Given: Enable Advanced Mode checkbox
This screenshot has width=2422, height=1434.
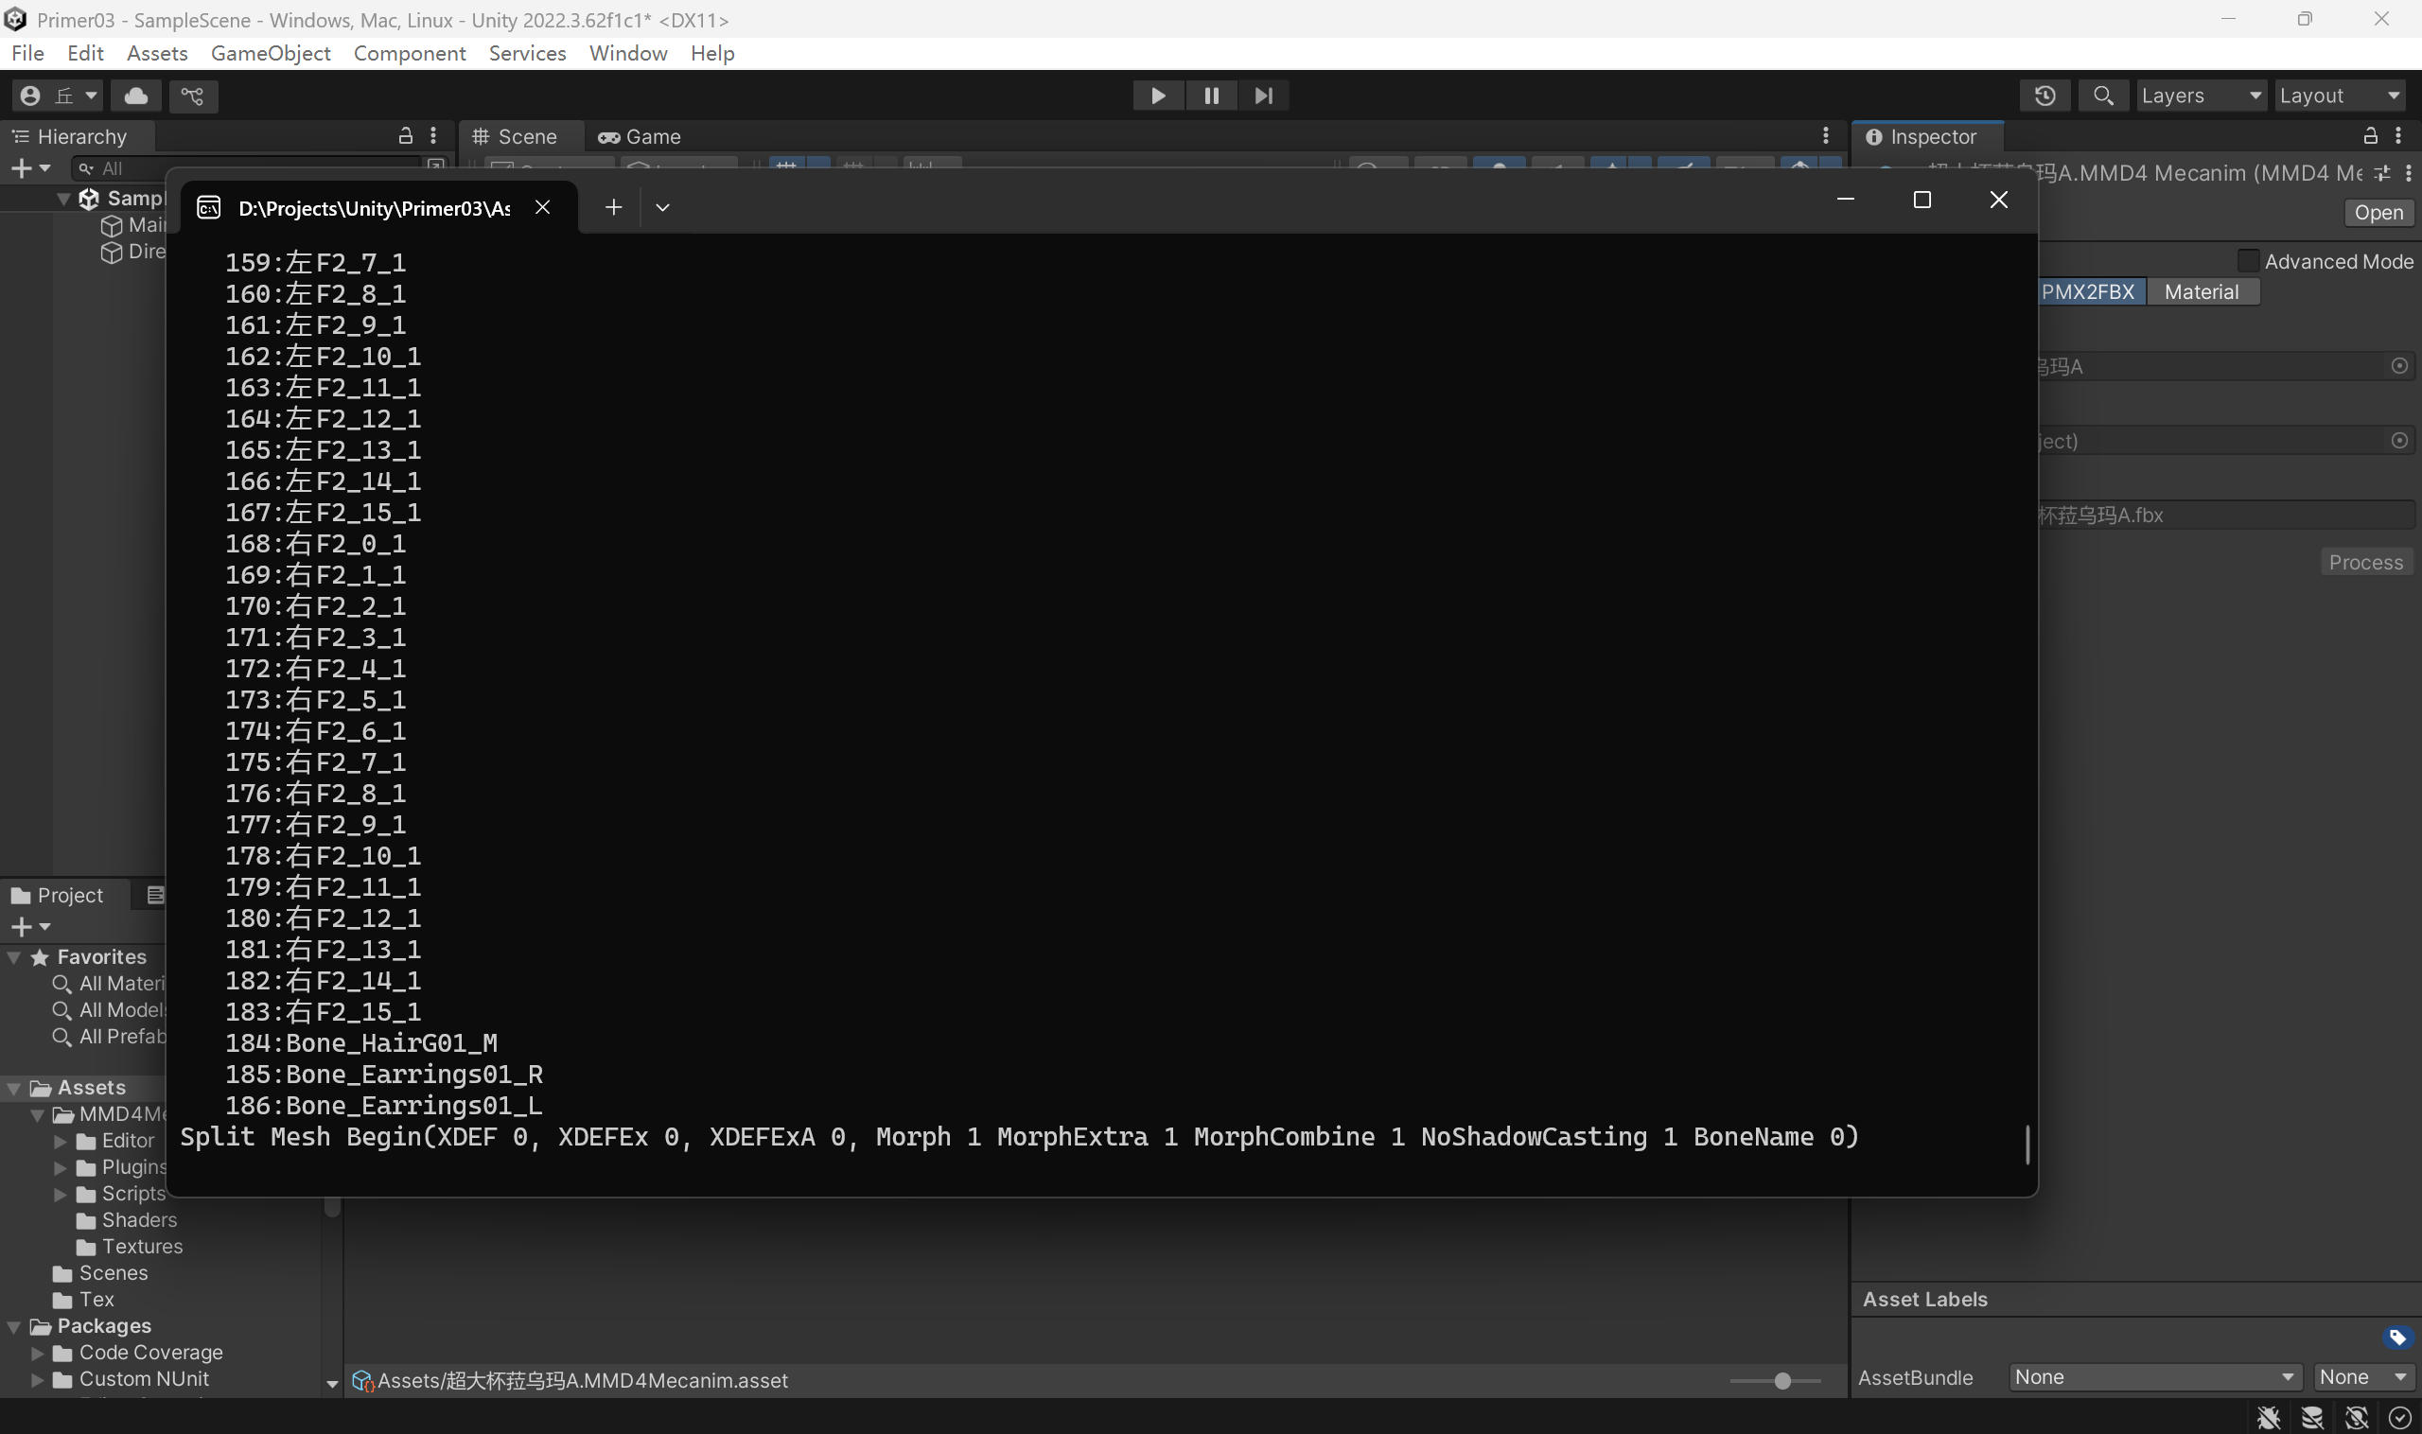Looking at the screenshot, I should coord(2247,261).
